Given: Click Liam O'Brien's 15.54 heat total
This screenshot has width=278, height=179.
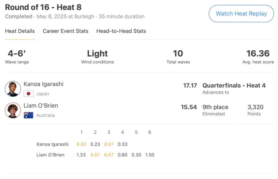Looking at the screenshot, I should (189, 107).
